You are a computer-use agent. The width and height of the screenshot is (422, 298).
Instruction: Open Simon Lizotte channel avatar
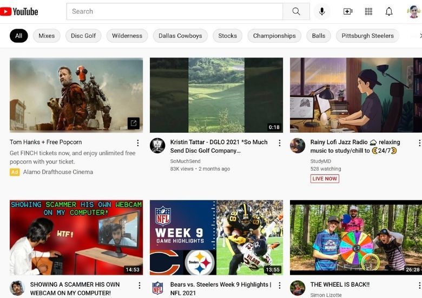298,288
